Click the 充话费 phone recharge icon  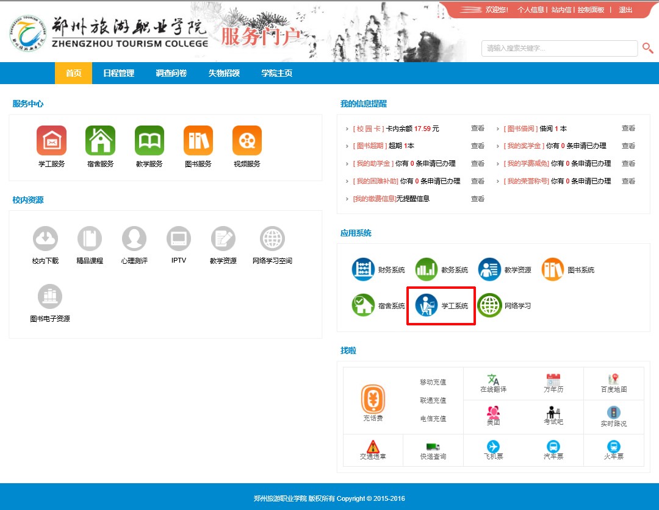pyautogui.click(x=373, y=399)
